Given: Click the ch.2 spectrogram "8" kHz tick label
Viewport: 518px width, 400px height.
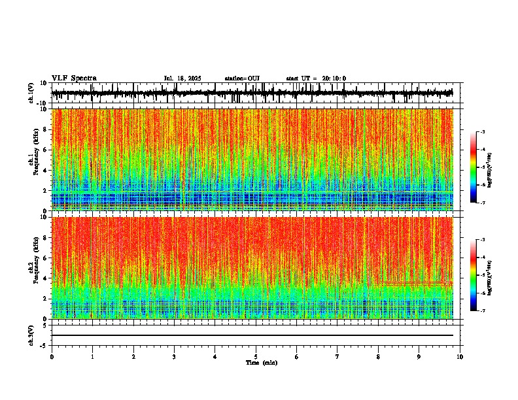Looking at the screenshot, I should click(x=45, y=238).
